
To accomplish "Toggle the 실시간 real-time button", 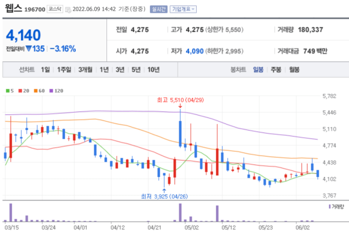I will point(158,9).
